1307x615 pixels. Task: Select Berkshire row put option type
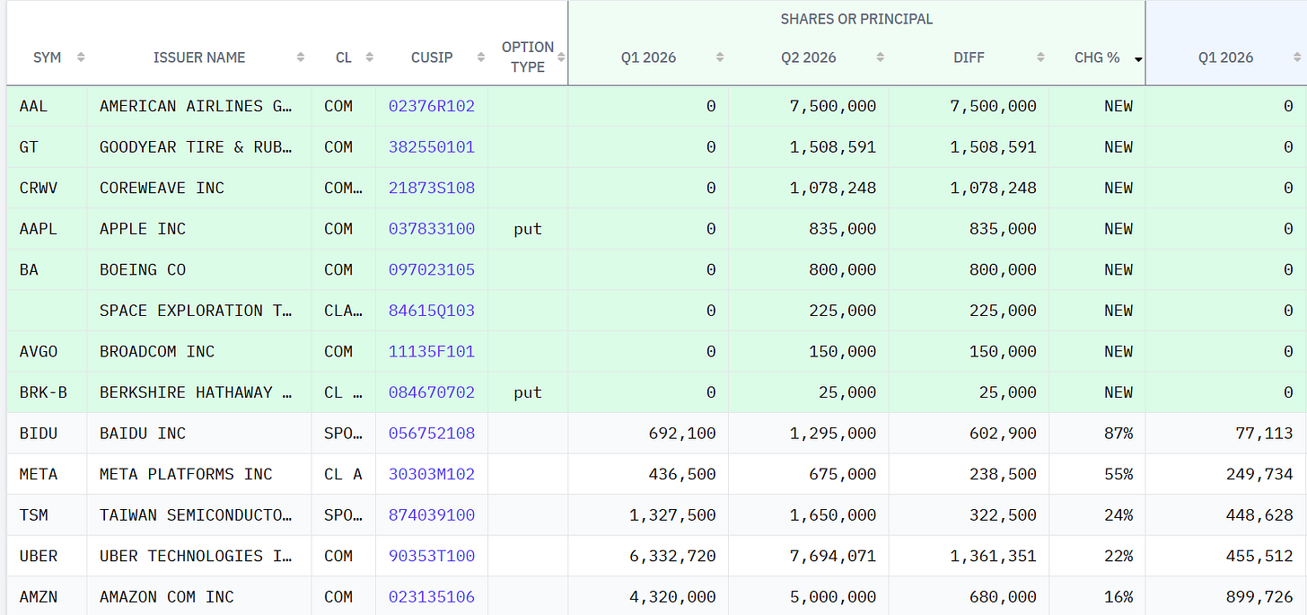point(528,392)
